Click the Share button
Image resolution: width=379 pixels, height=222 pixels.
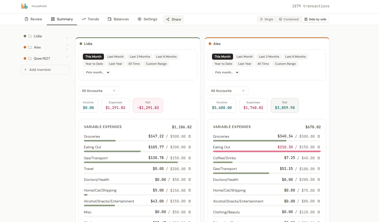point(173,19)
